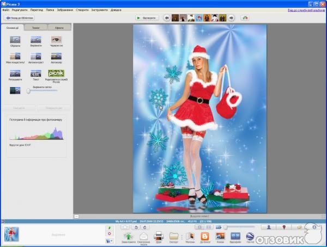This screenshot has height=247, width=327.
Task: Apply Auto color (Автоколір) correction
Action: [x=56, y=56]
